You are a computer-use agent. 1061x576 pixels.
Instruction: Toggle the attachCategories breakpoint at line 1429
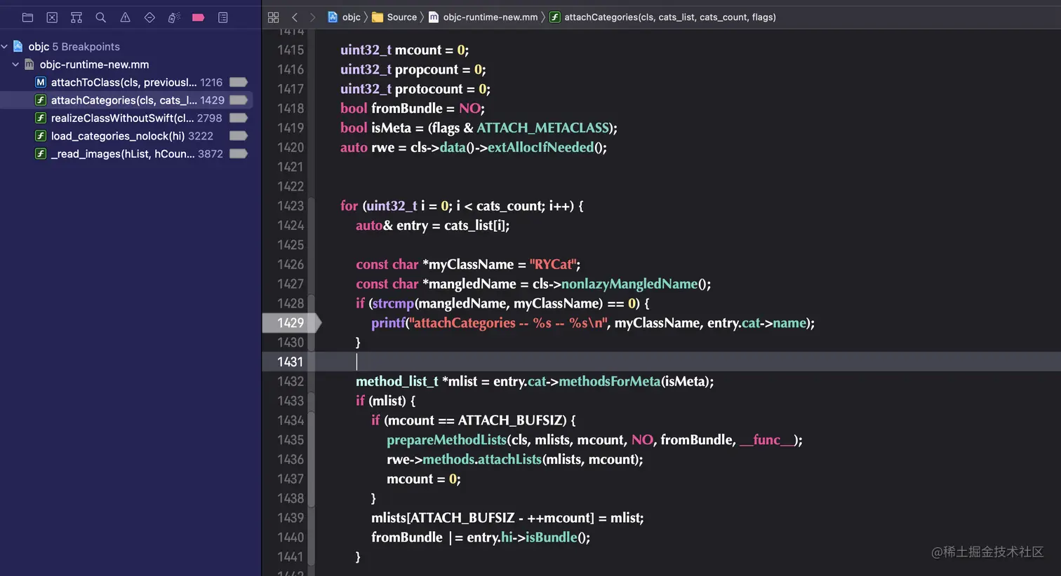point(239,100)
